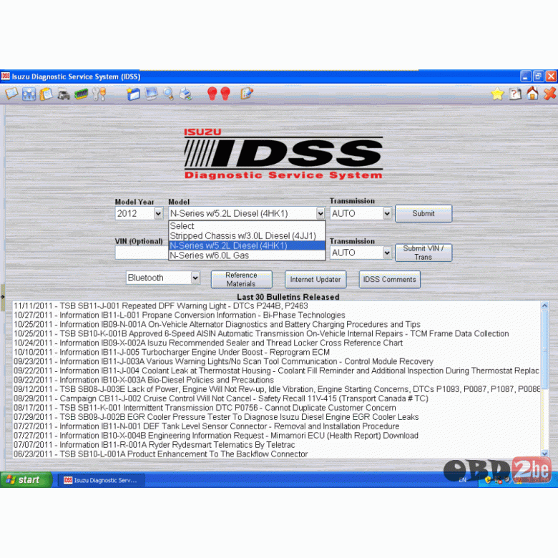
Task: Open bulletin IB11-J-004 Coolant Leak at Thermostat
Action: 276,371
